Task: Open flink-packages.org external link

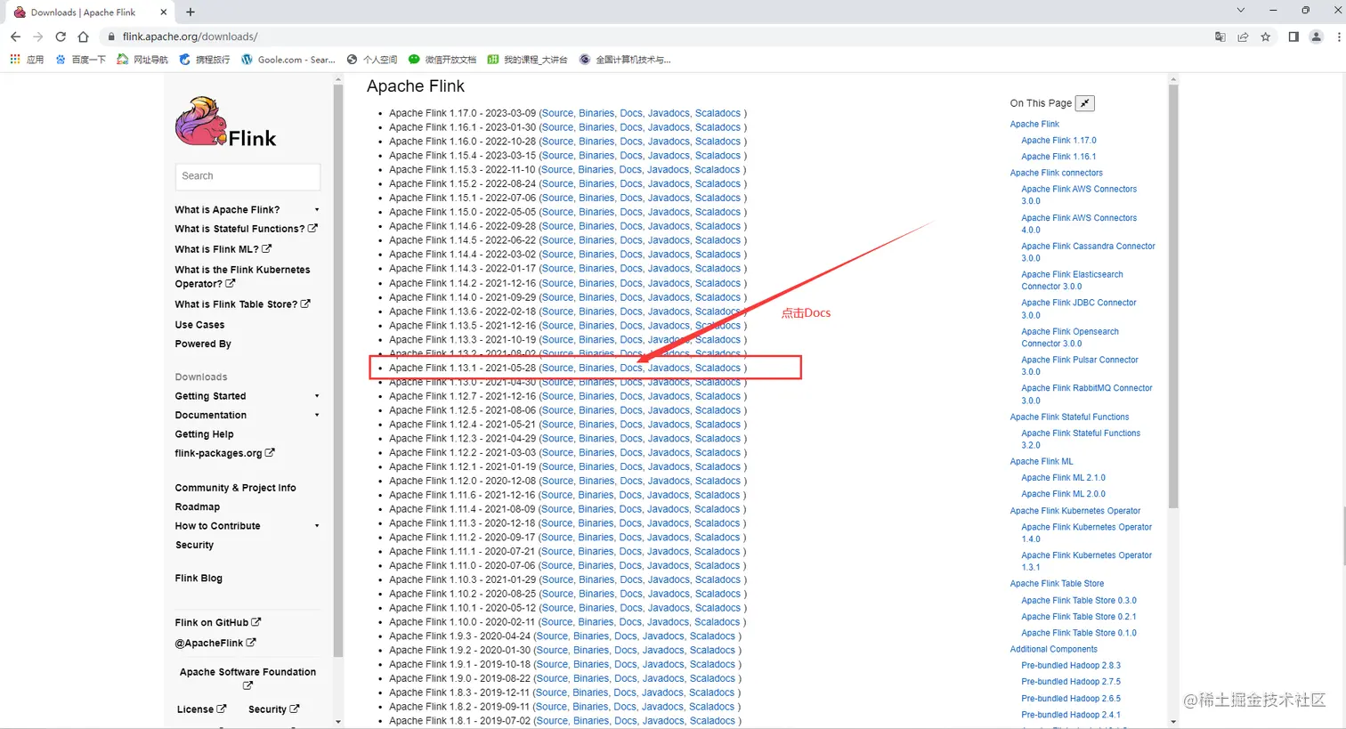Action: [224, 453]
